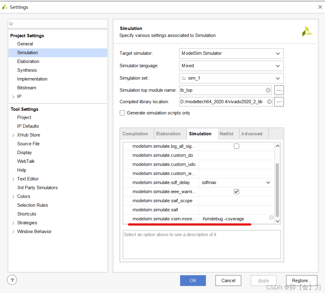This screenshot has width=325, height=293.
Task: Click the Vivado logo in the Simulation header
Action: (307, 31)
